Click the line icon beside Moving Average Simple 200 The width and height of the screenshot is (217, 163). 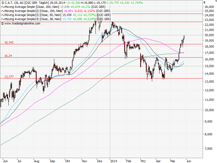coord(3,8)
